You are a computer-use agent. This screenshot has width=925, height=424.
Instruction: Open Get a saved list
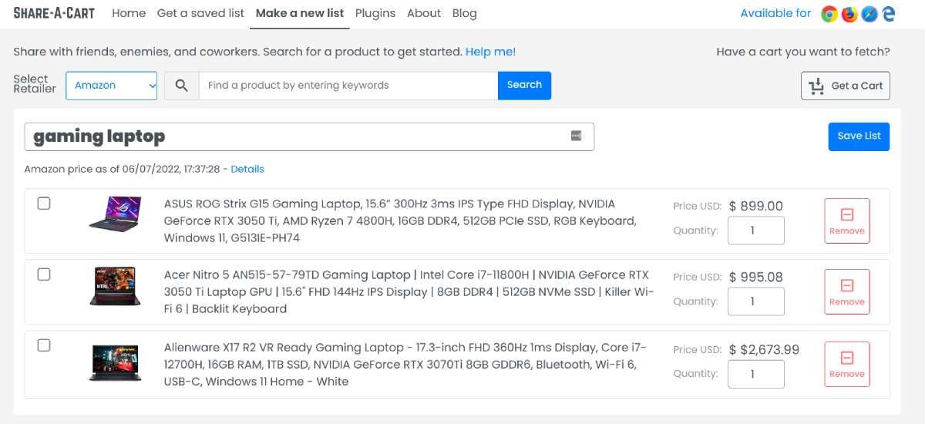point(200,13)
